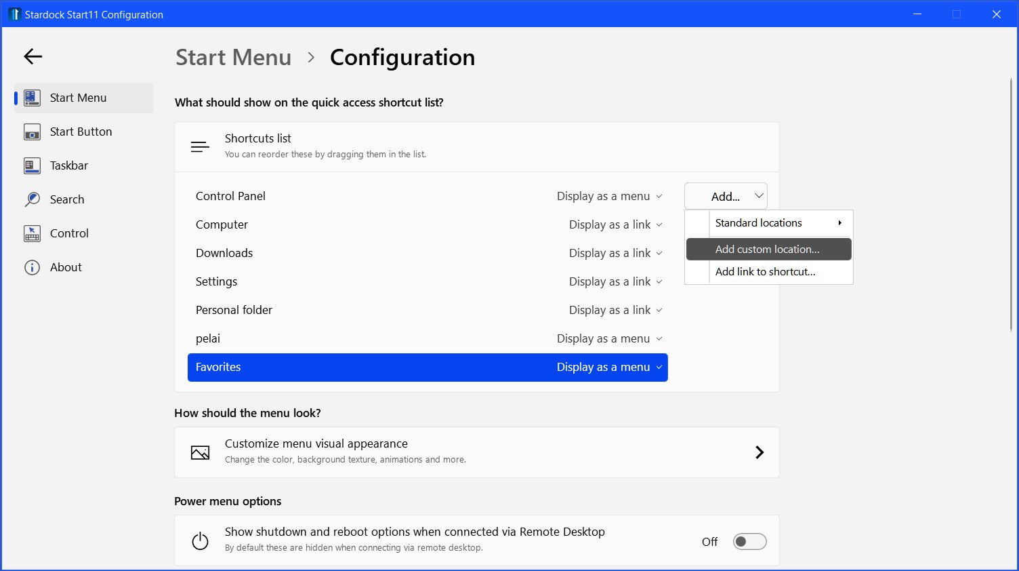Expand the Standard locations submenu
The width and height of the screenshot is (1019, 571).
coord(769,223)
